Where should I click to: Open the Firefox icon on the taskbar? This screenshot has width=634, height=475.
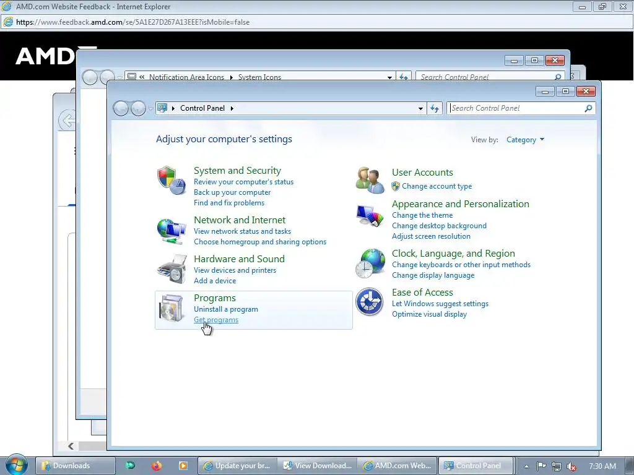157,466
